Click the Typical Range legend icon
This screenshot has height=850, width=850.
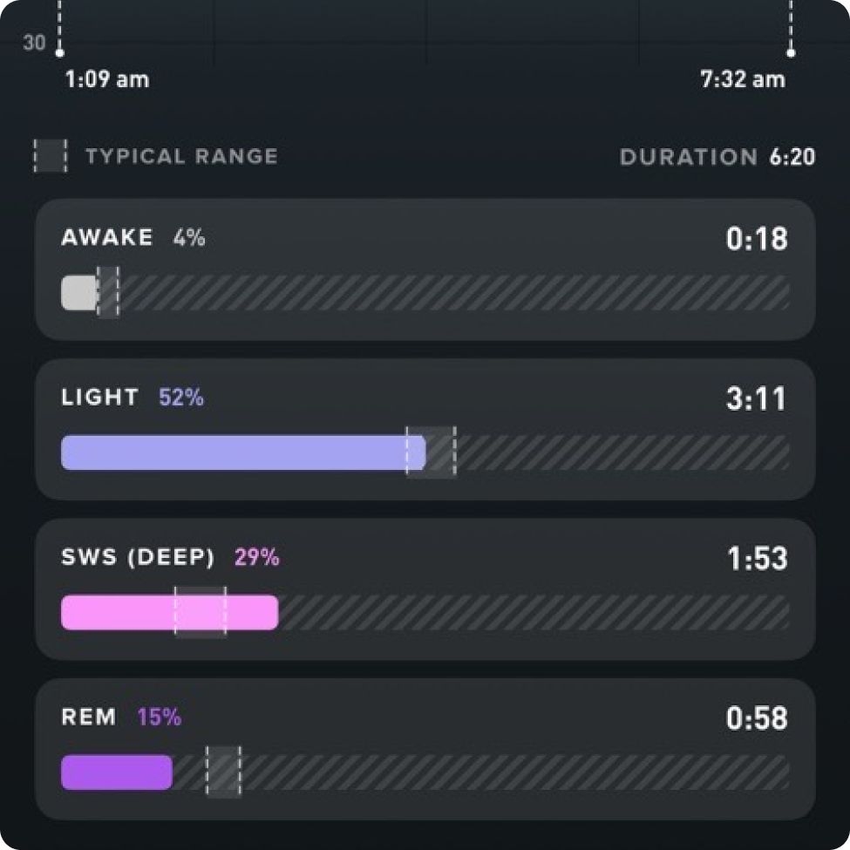tap(51, 156)
